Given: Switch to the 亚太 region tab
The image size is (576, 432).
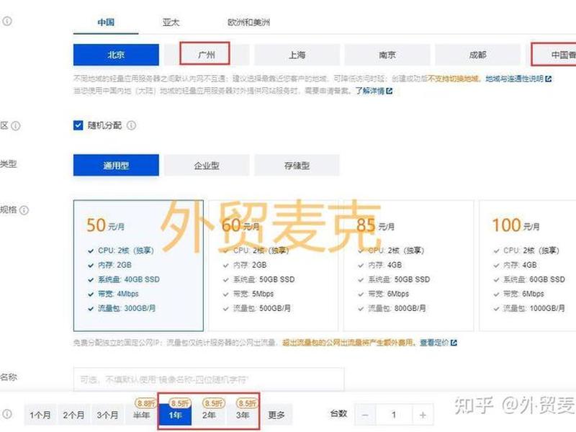Looking at the screenshot, I should click(171, 22).
